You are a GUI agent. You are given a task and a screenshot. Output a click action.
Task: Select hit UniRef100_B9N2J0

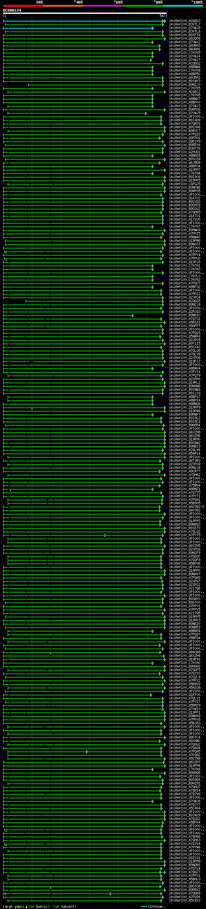point(185,85)
